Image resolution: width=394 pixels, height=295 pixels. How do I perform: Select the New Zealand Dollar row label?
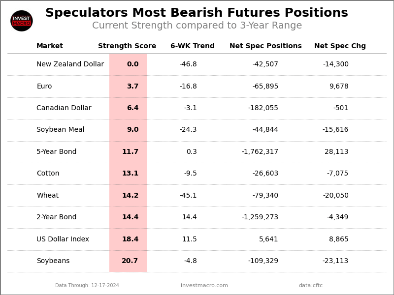pos(70,64)
